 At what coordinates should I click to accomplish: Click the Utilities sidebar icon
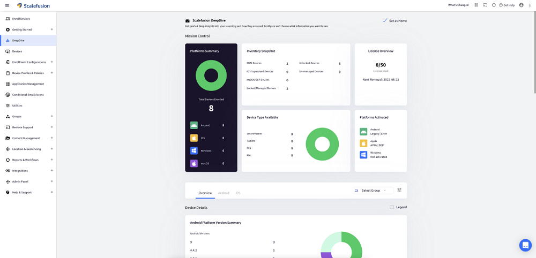point(8,105)
